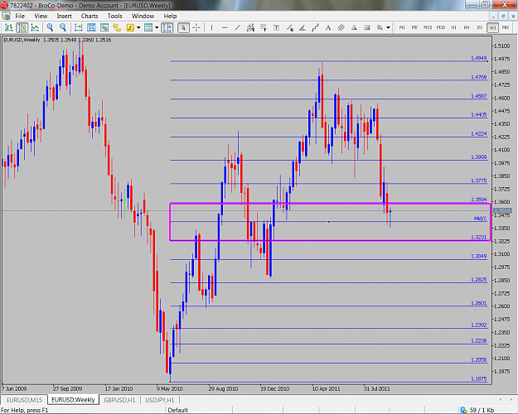
Task: Click the Default profile in status bar
Action: tap(177, 410)
